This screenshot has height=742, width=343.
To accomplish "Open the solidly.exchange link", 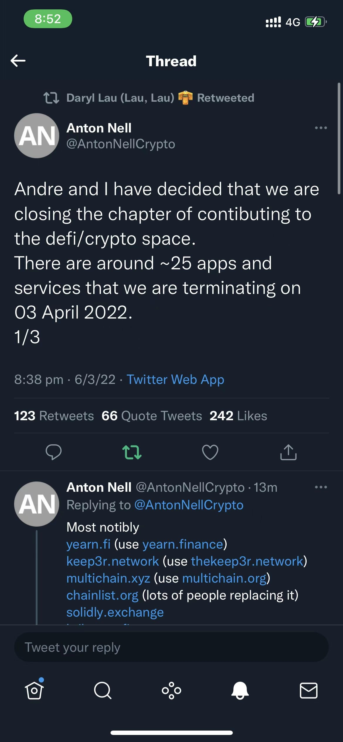I will 115,612.
